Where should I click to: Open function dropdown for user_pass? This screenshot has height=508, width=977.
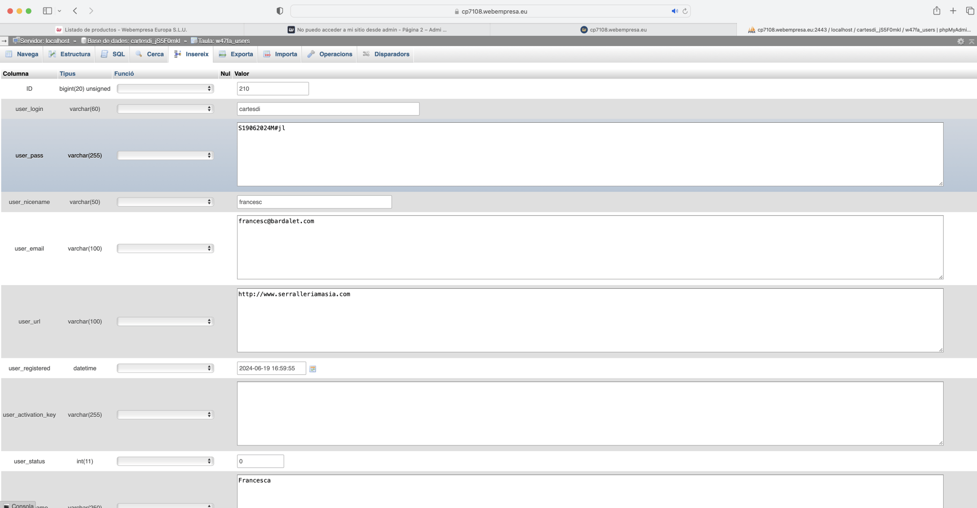165,155
